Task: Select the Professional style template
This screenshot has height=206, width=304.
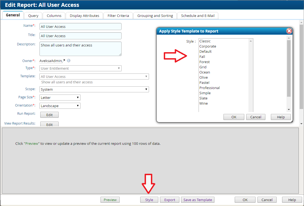Action: (x=210, y=88)
